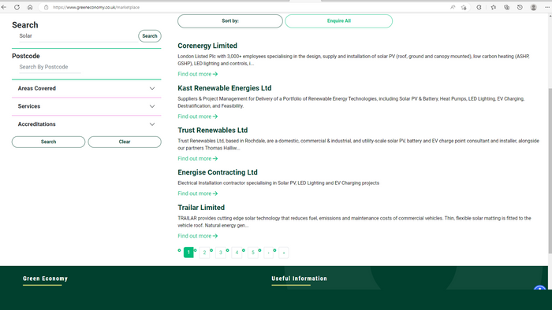Go back using the browser back arrow

coord(4,7)
